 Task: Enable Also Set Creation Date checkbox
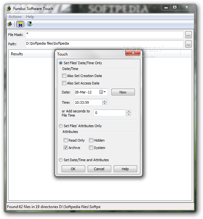coord(64,76)
